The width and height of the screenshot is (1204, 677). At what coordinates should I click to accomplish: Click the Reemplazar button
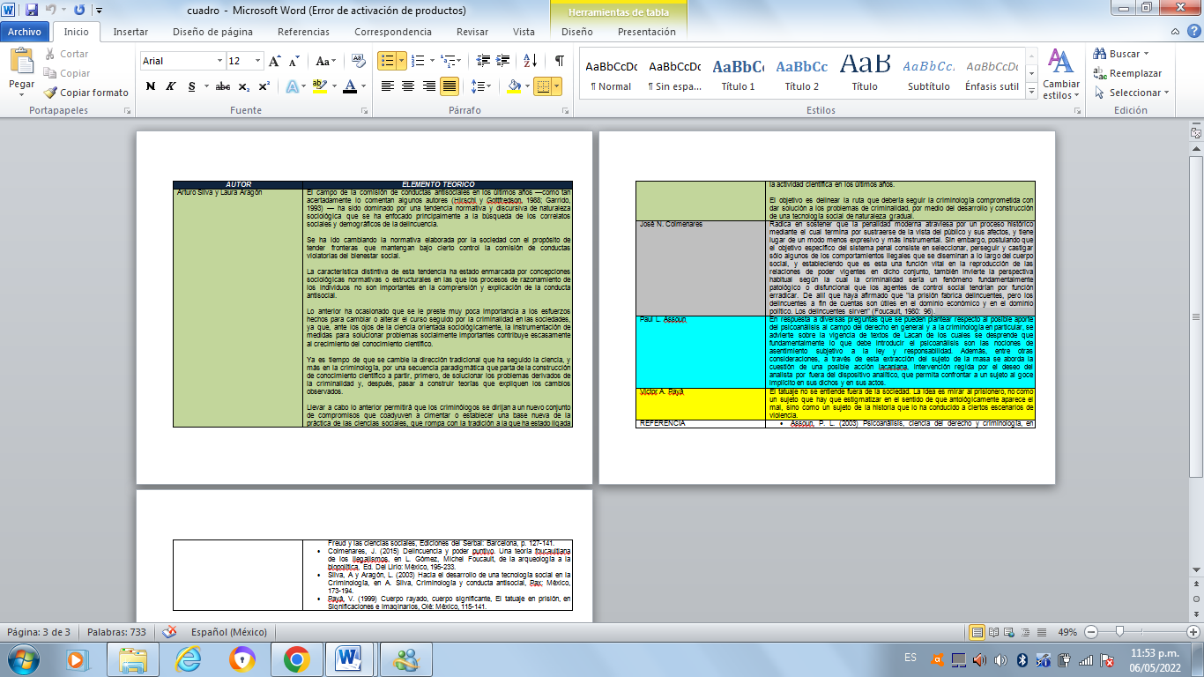[1127, 73]
